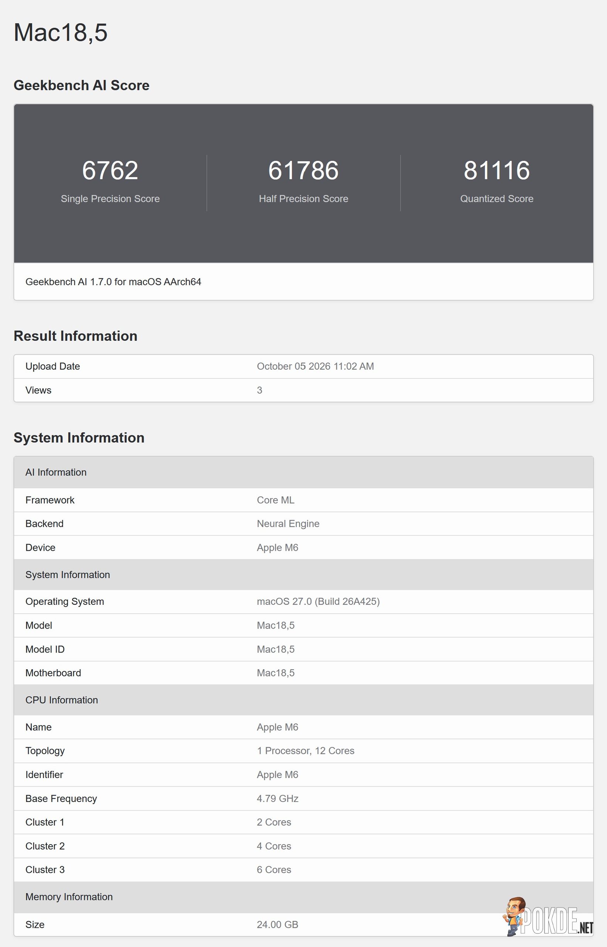The height and width of the screenshot is (947, 607).
Task: Click 'Geekbench AI 1.7.0 for macOS AArch64' text
Action: point(113,282)
